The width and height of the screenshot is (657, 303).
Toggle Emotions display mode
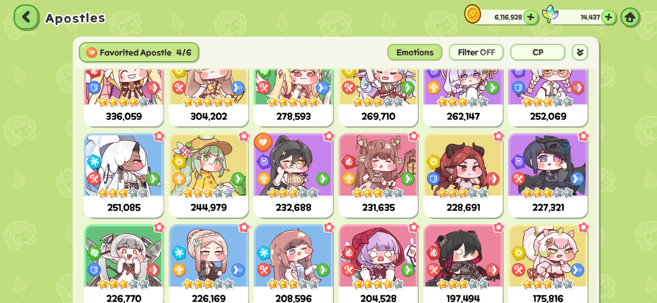click(x=415, y=52)
